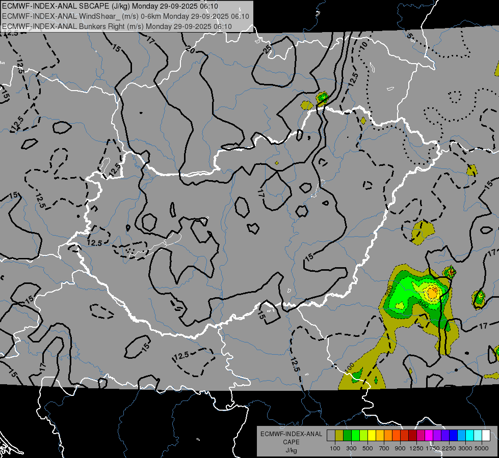Click the olive swatch in the CAPE legend

pos(339,435)
